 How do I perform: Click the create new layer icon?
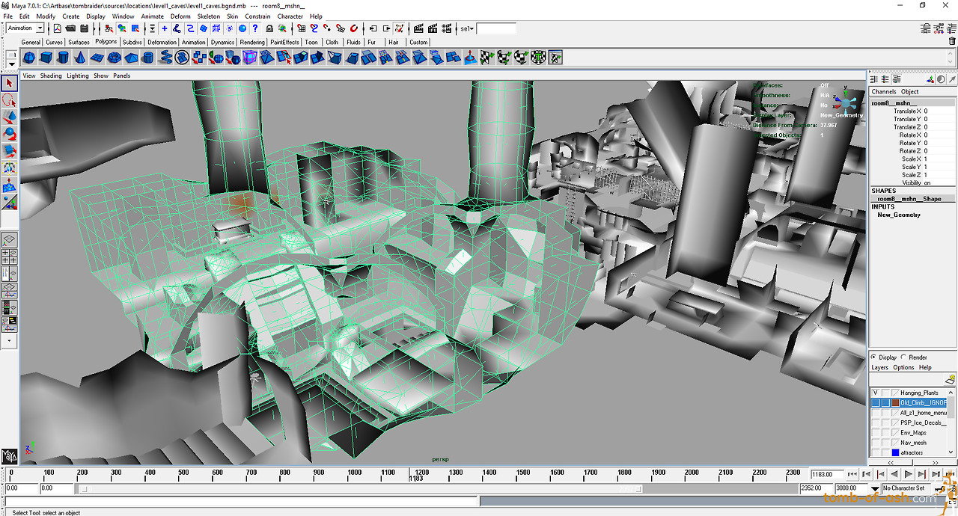pyautogui.click(x=951, y=380)
